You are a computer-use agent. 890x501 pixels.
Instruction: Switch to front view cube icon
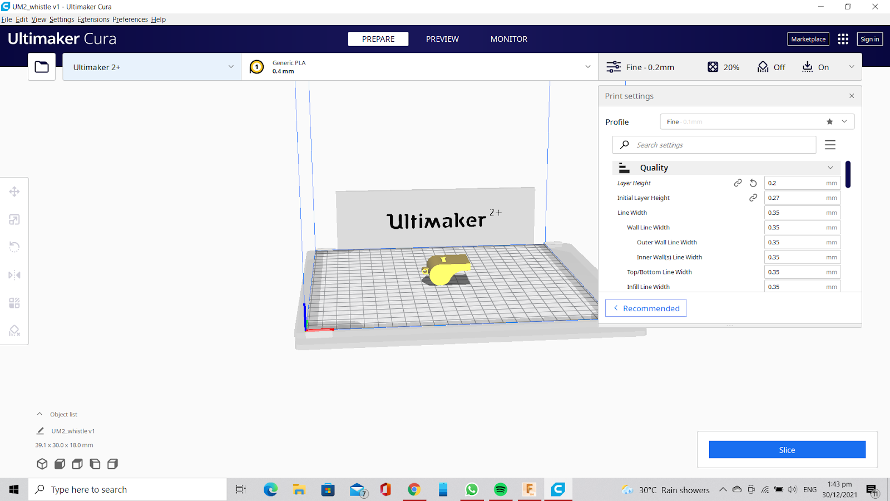tap(60, 464)
